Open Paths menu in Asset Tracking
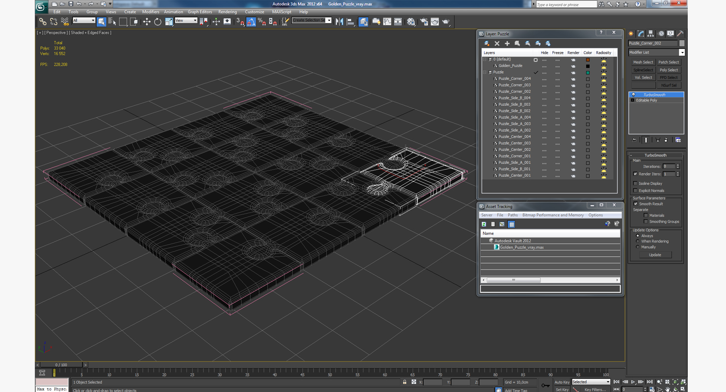The width and height of the screenshot is (726, 392). [513, 215]
